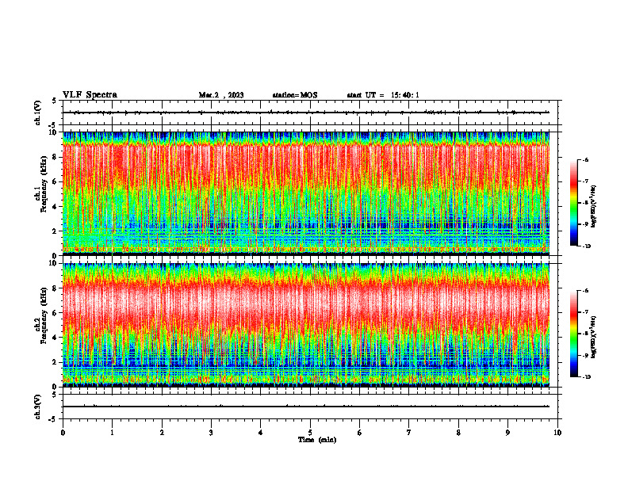
Task: Click time axis tick label "1"
Action: coord(112,433)
